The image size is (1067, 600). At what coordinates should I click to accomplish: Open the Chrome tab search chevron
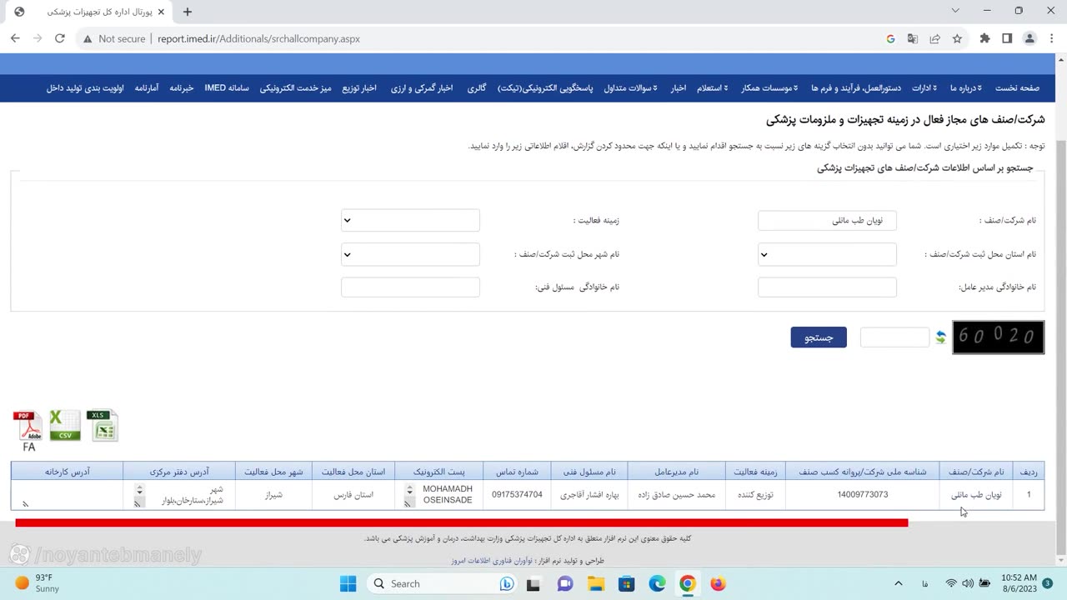(955, 11)
